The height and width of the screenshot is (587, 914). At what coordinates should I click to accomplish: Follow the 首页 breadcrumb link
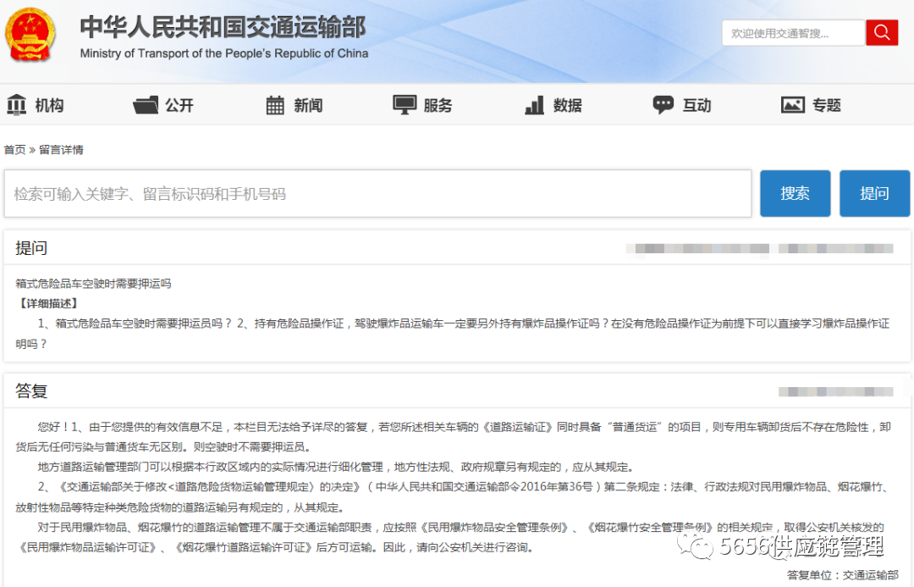[14, 150]
